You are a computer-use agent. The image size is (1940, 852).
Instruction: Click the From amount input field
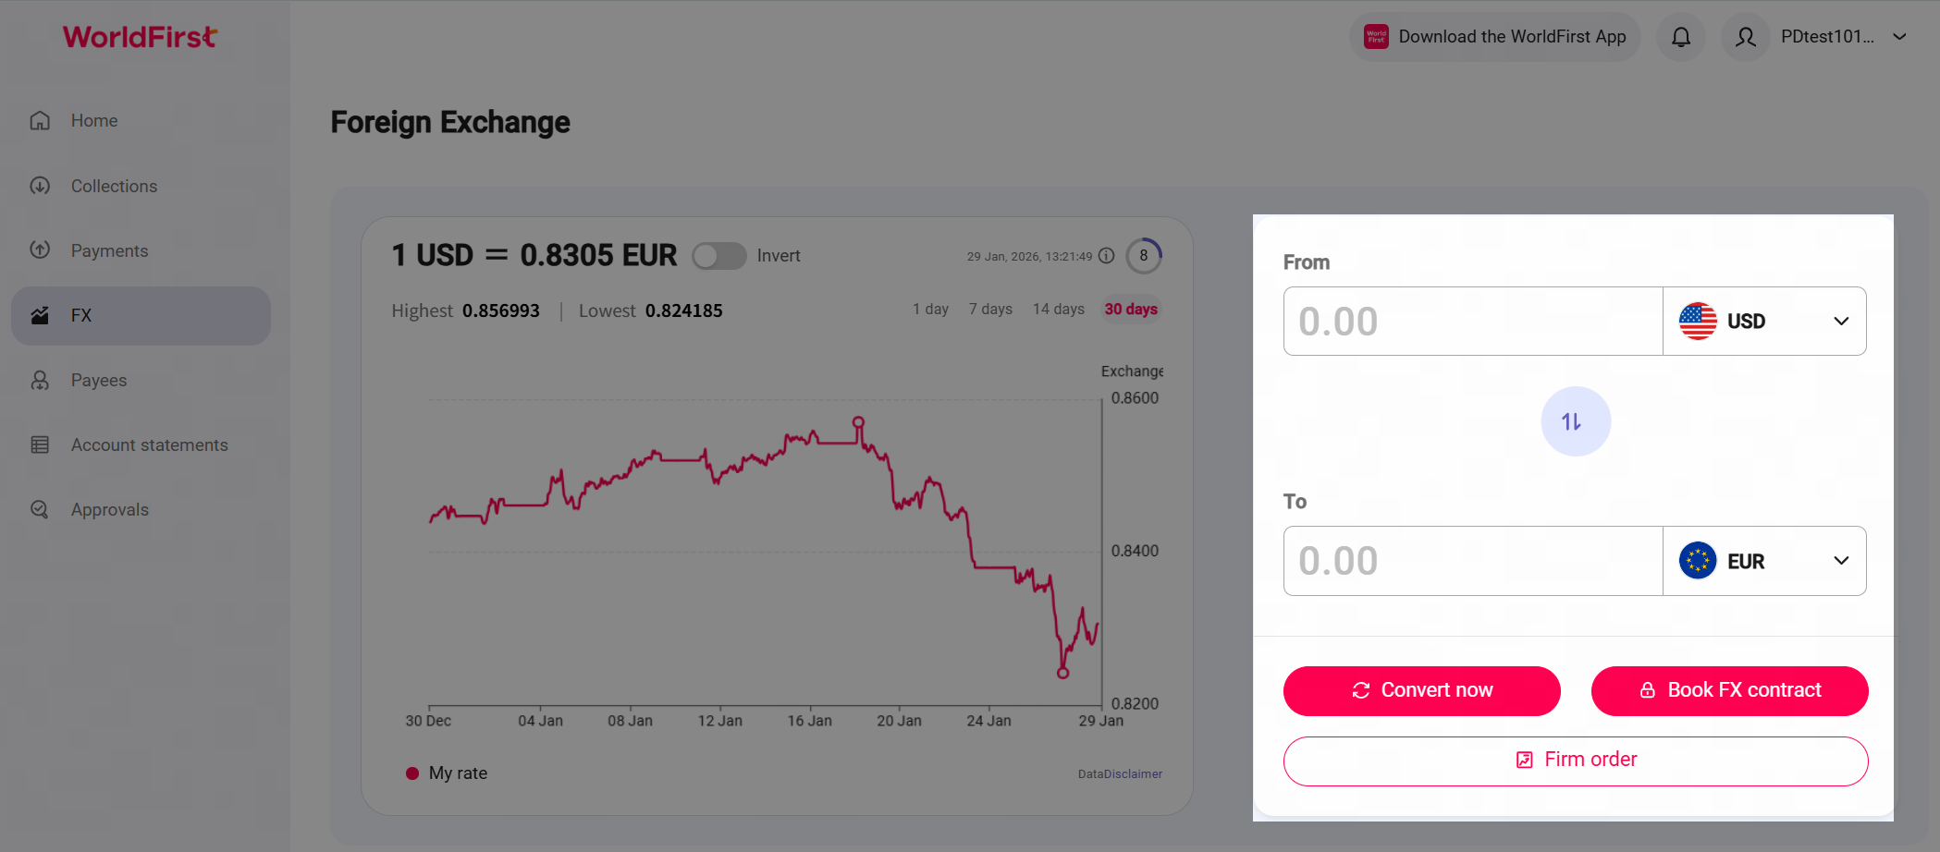click(1472, 322)
